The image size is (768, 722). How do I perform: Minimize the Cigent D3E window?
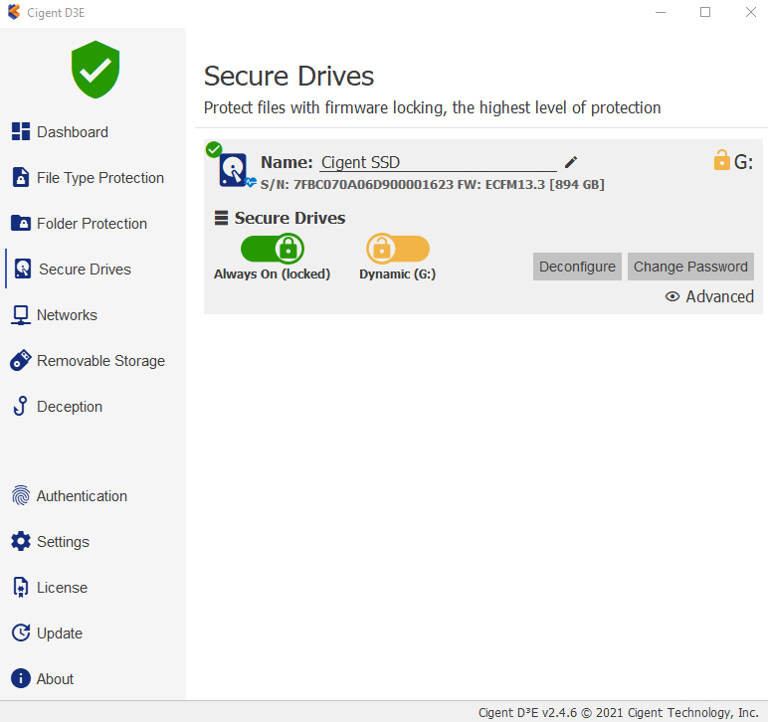click(661, 12)
